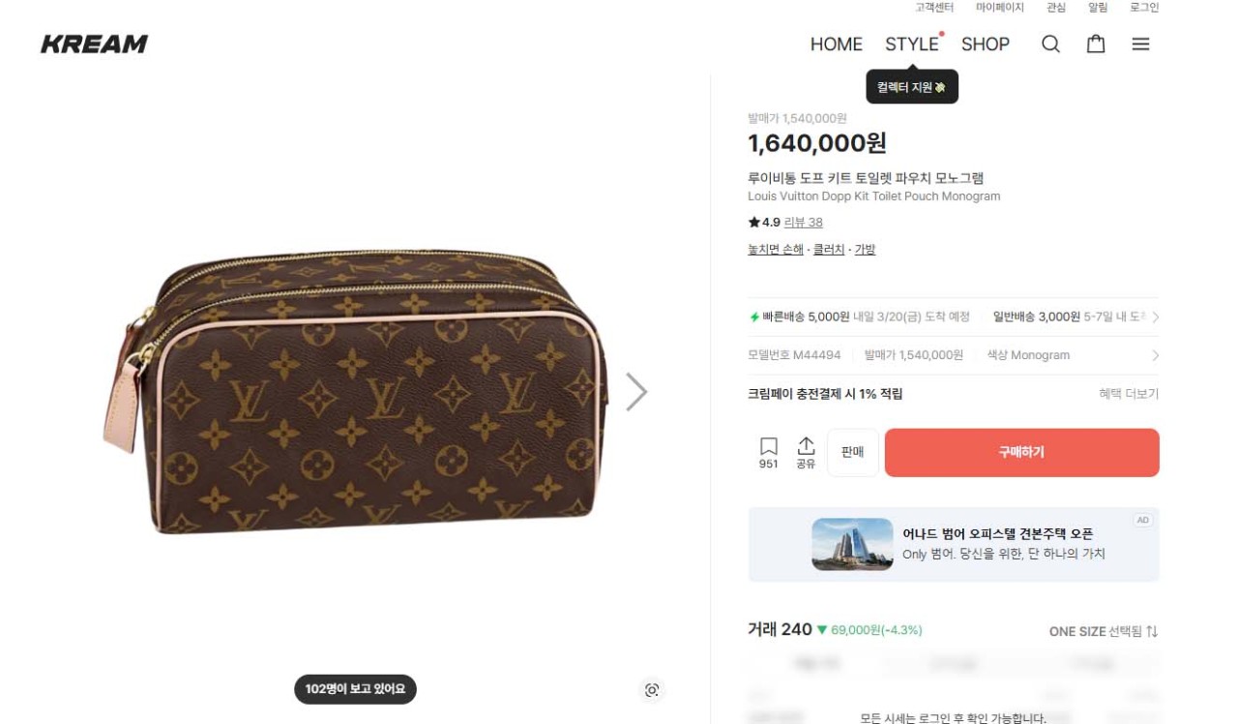
Task: Click the red 구매하기 buy button
Action: coord(1021,453)
